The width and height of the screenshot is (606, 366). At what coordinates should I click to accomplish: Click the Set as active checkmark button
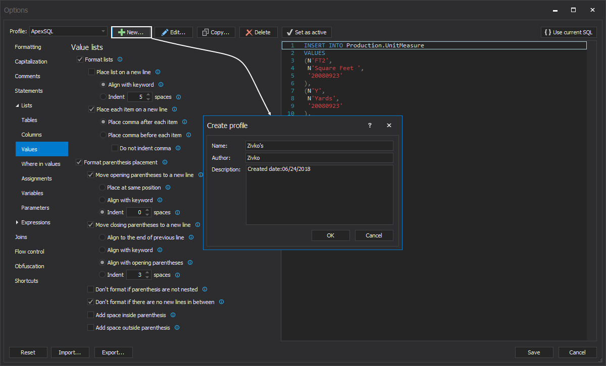(x=307, y=32)
